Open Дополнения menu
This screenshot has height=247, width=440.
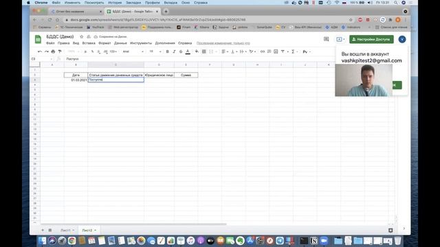click(165, 43)
